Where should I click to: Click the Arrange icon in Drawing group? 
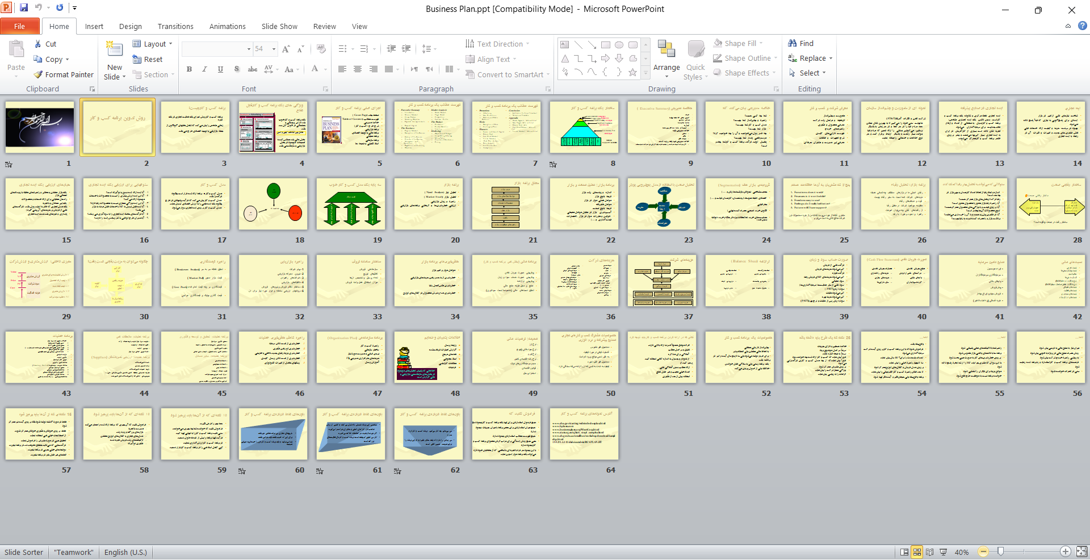pyautogui.click(x=666, y=49)
